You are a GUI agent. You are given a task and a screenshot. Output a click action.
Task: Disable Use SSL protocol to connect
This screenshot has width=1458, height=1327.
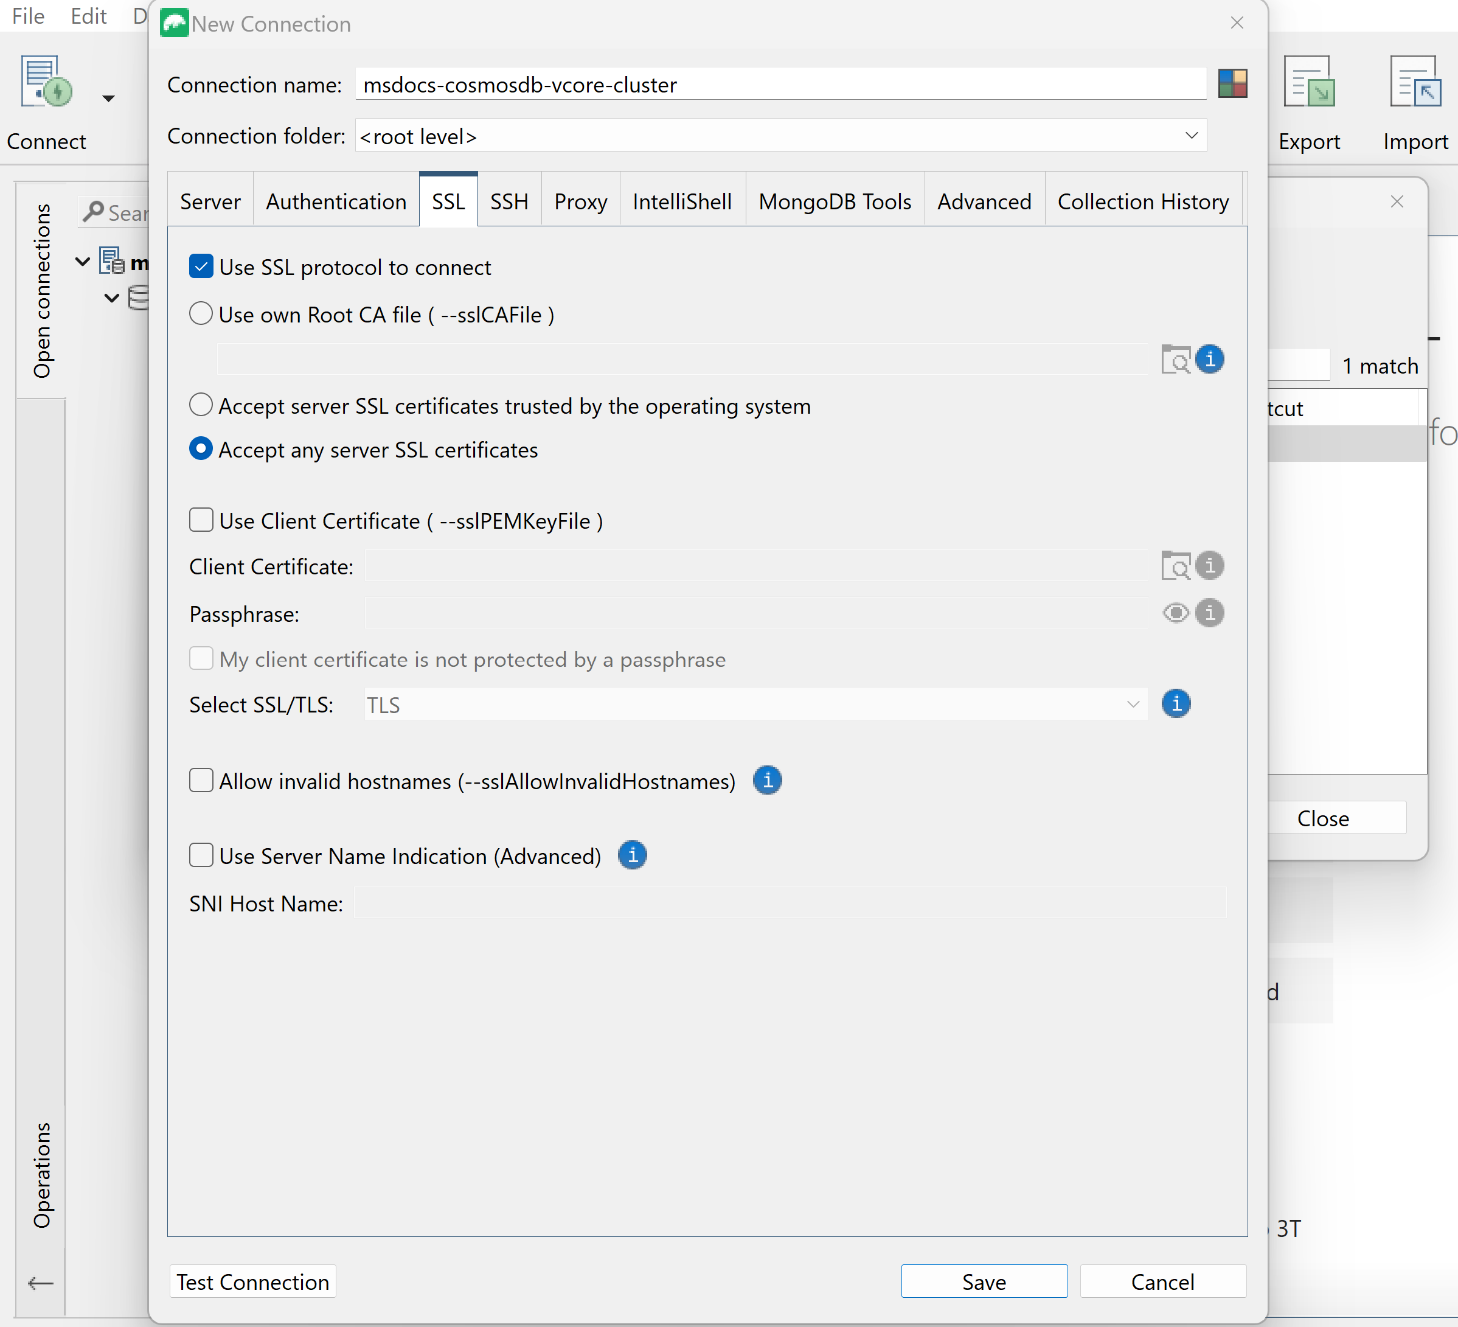tap(201, 266)
